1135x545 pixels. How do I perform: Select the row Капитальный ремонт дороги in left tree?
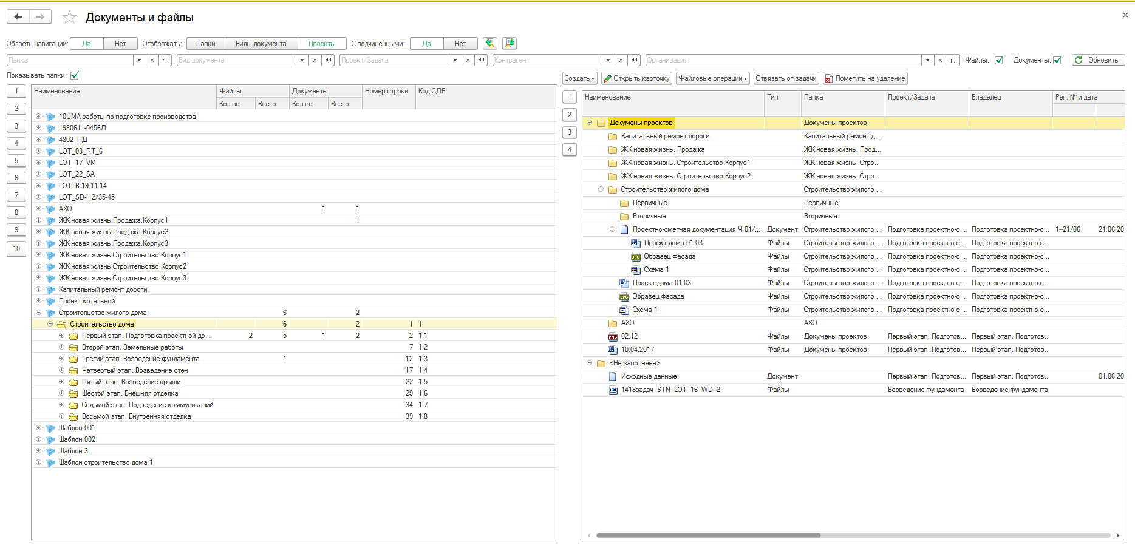pos(294,289)
